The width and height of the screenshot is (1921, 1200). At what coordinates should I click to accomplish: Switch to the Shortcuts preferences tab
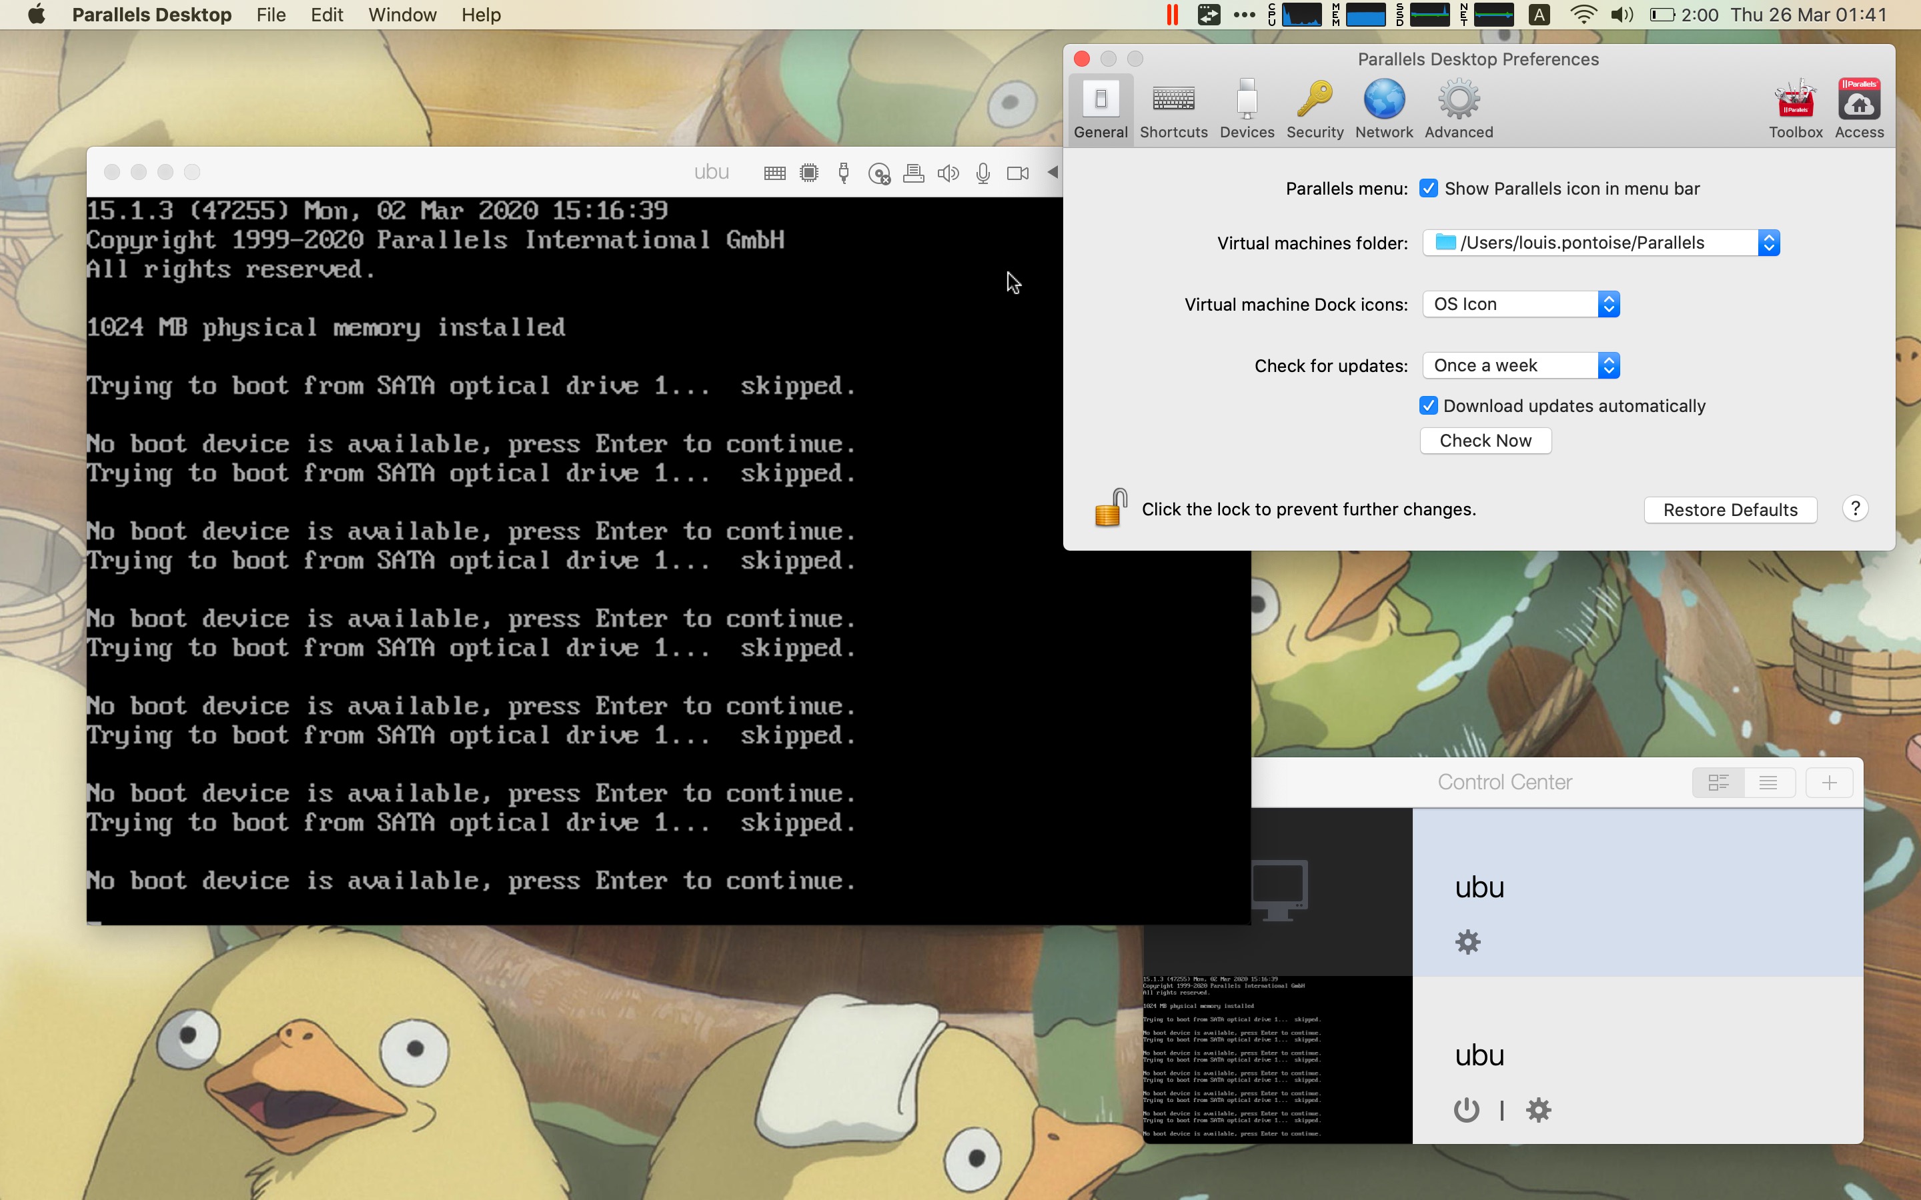pos(1173,109)
